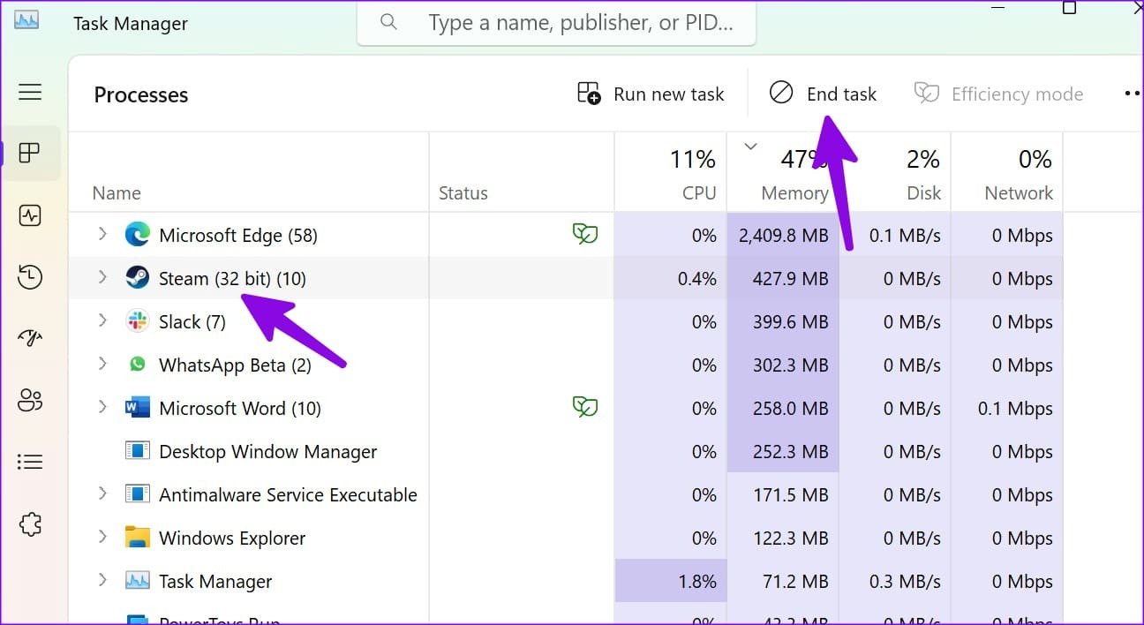1144x625 pixels.
Task: Select the Task Manager process name
Action: pyautogui.click(x=215, y=582)
